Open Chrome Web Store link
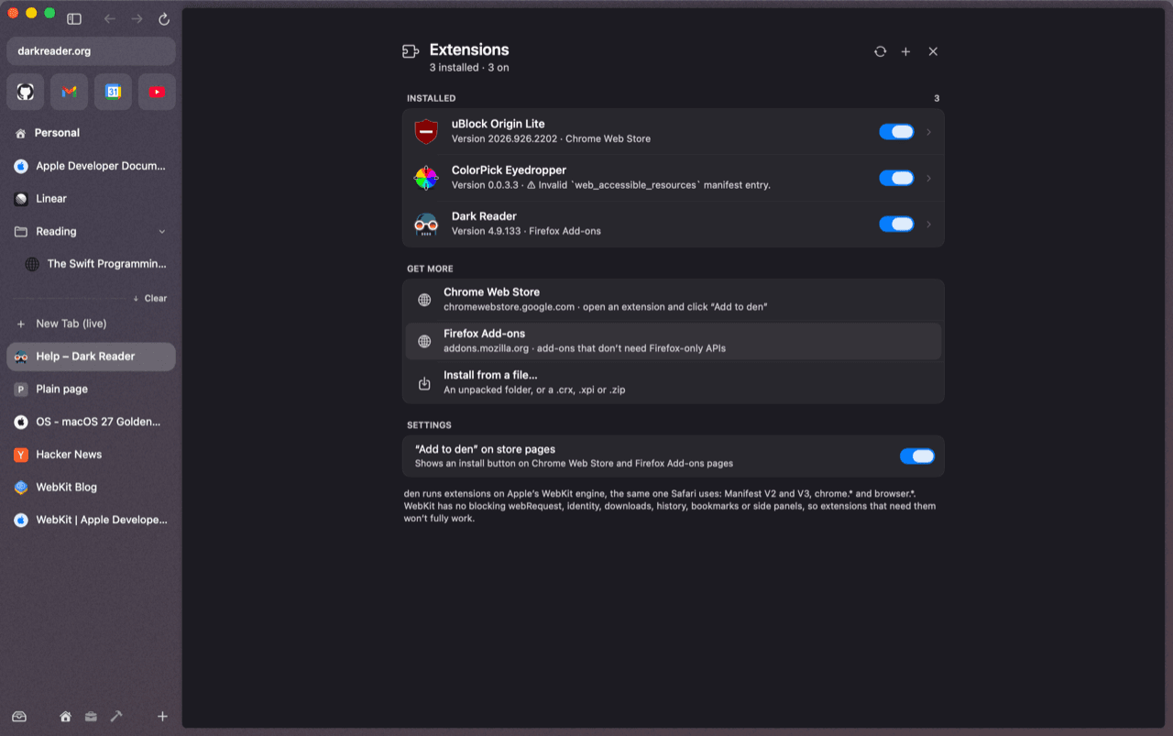This screenshot has width=1173, height=736. pos(674,300)
